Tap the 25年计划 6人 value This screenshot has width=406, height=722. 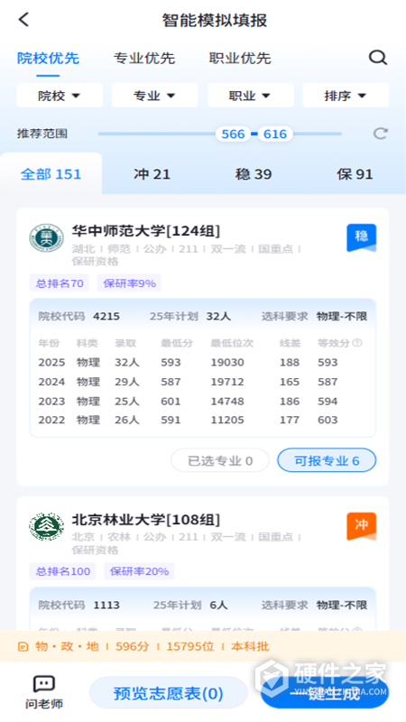pos(218,605)
